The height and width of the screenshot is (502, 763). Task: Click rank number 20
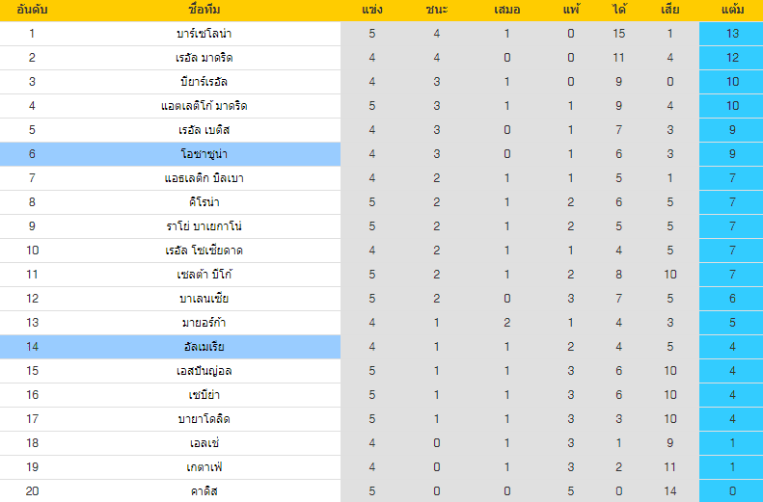coord(32,491)
